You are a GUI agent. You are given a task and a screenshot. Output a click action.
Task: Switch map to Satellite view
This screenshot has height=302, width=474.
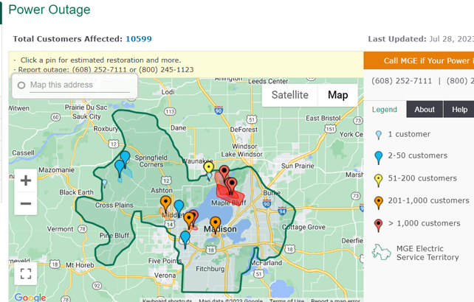pos(289,95)
